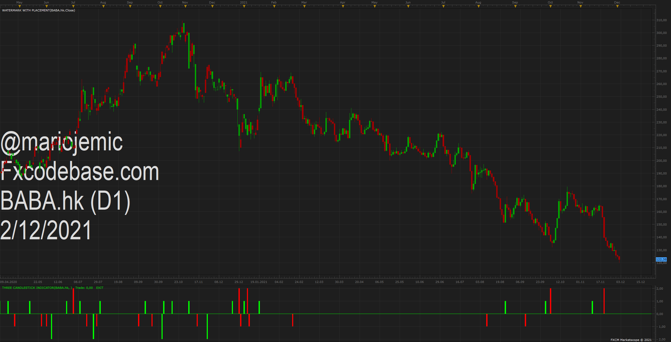Click the 310,00 price axis label

click(661, 20)
